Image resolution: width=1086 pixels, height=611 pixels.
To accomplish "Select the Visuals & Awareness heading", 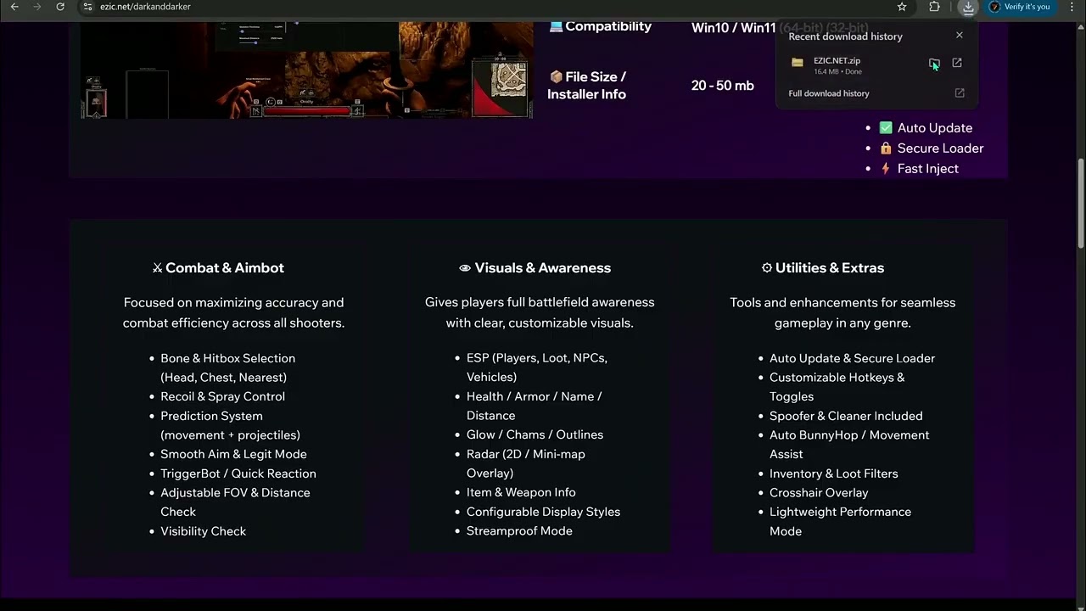I will tap(543, 268).
